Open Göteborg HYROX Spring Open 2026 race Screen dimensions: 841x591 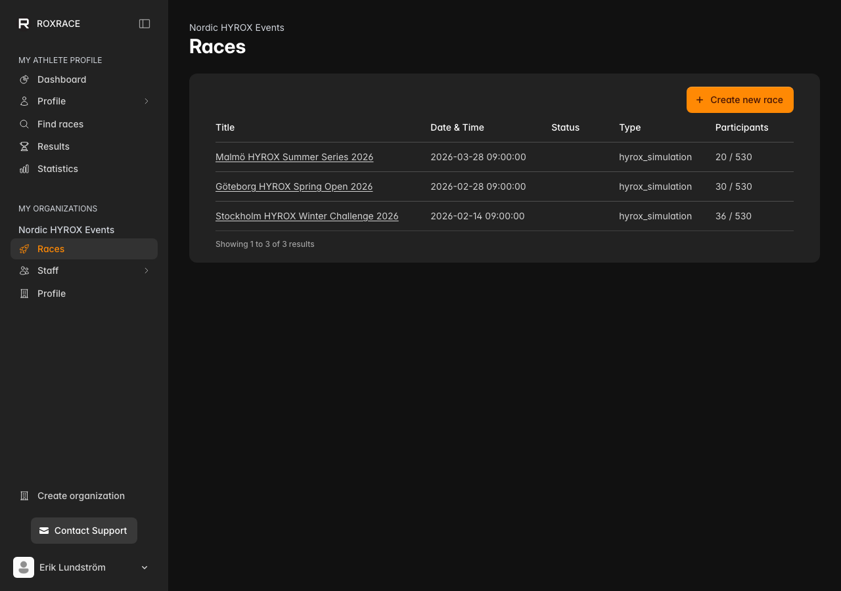coord(294,186)
